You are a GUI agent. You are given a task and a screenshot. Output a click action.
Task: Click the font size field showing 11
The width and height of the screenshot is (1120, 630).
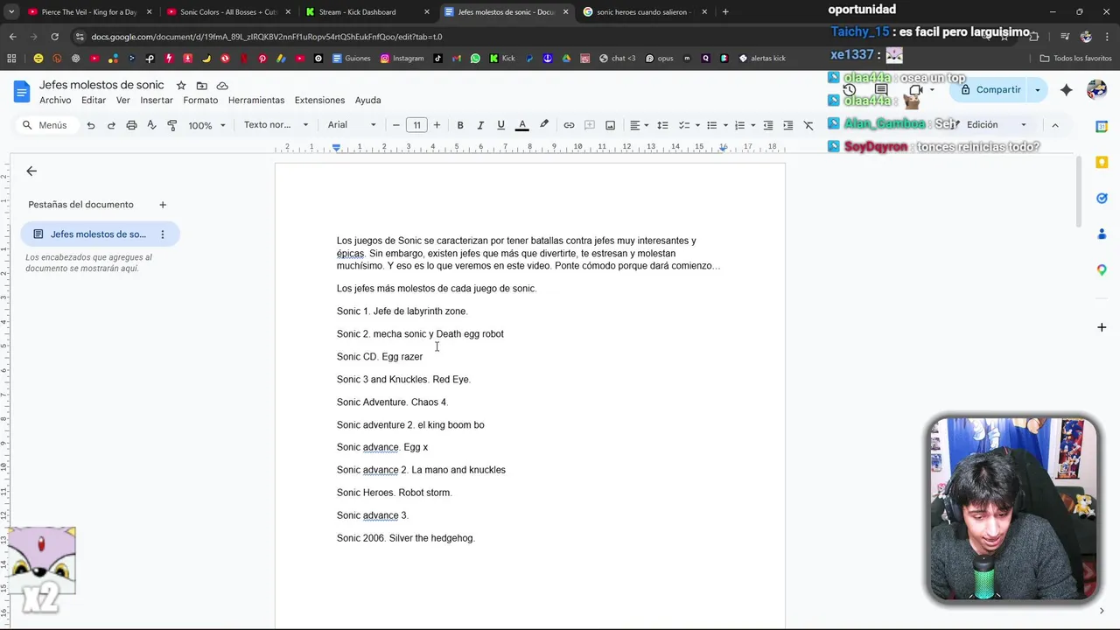point(416,125)
